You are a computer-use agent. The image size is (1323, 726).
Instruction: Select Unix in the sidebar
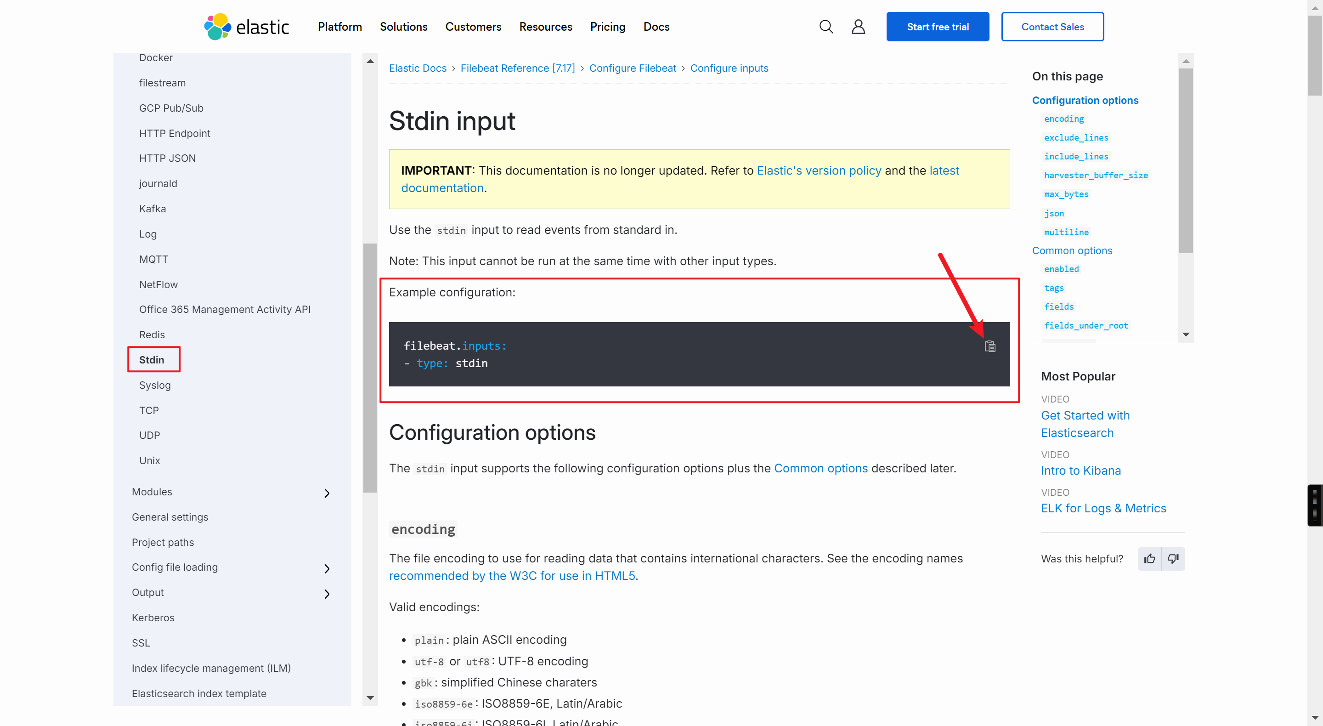[149, 460]
